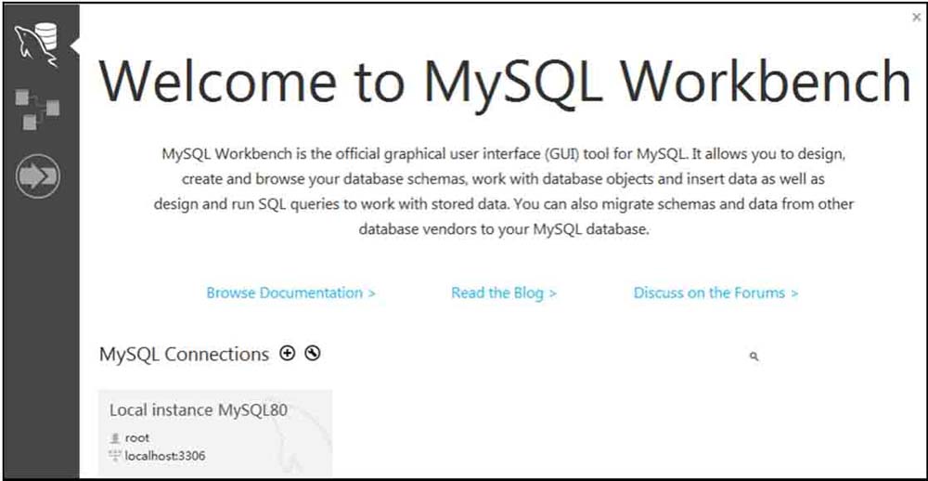Click the Welcome to MySQL Workbench title
This screenshot has width=928, height=481.
pos(505,80)
